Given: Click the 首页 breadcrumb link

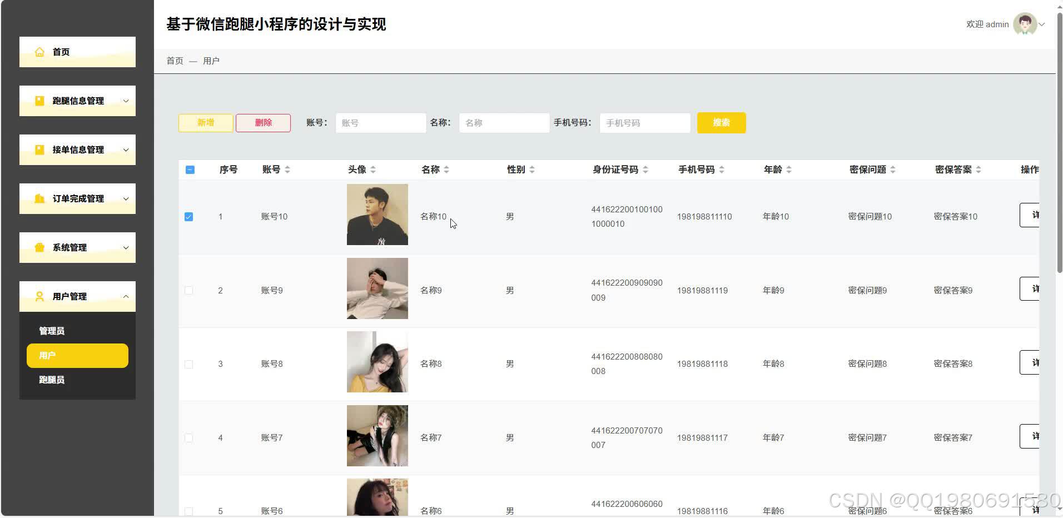Looking at the screenshot, I should tap(175, 61).
